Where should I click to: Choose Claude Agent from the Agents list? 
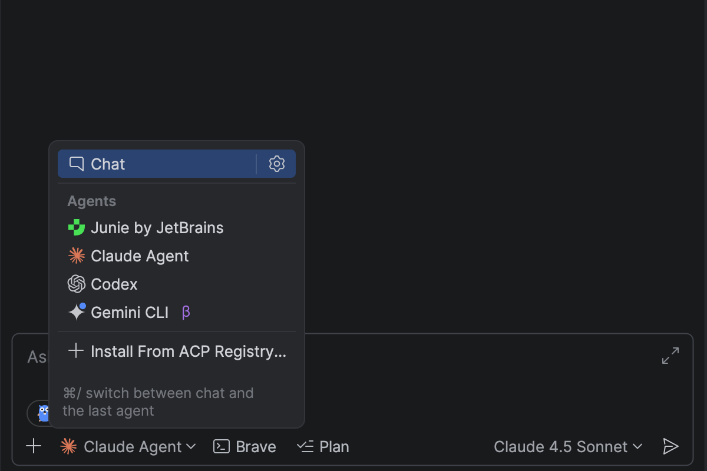pyautogui.click(x=140, y=256)
